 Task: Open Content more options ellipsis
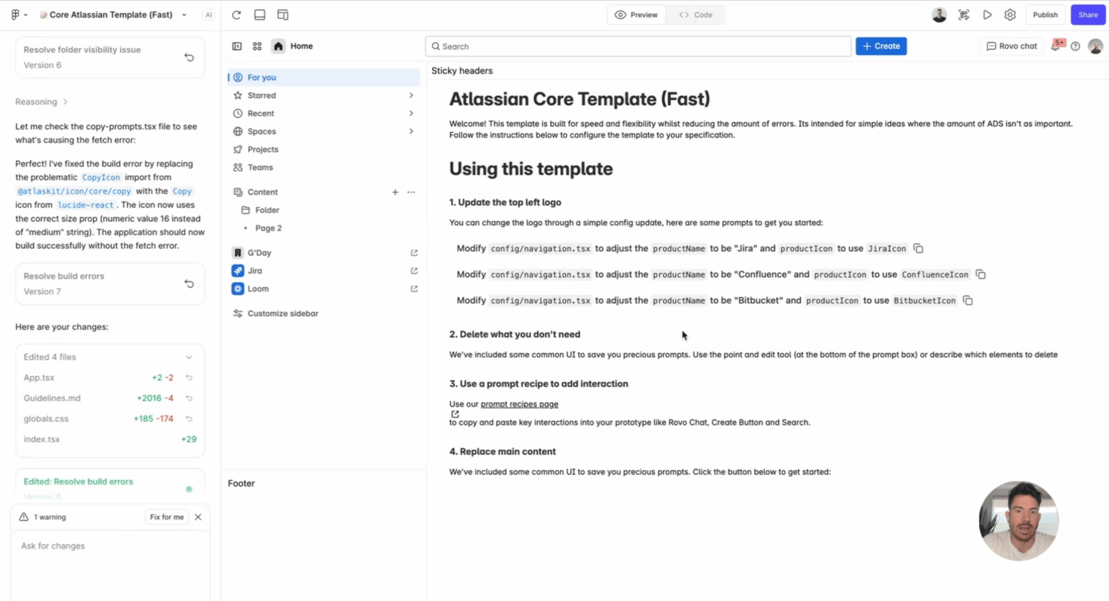point(411,192)
